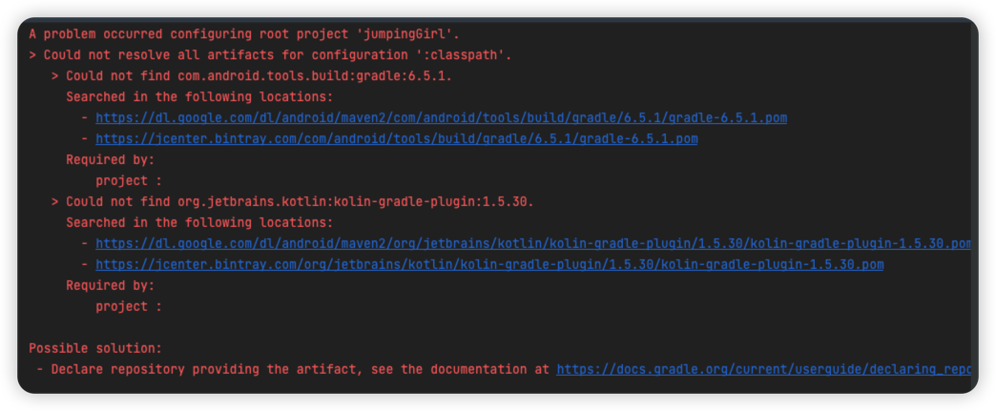Viewport: 996px width, 411px height.
Task: Select the 'Could not find com.android.tools.build:gradle:6.5.1' line
Action: pyautogui.click(x=258, y=75)
